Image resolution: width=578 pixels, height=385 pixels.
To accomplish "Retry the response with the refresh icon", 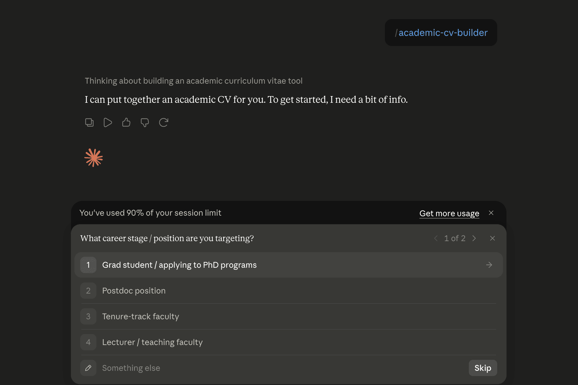I will [x=164, y=122].
